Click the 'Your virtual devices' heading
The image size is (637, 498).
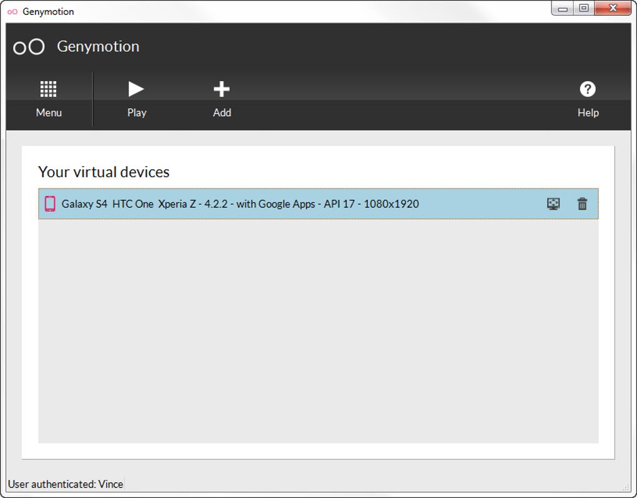104,172
